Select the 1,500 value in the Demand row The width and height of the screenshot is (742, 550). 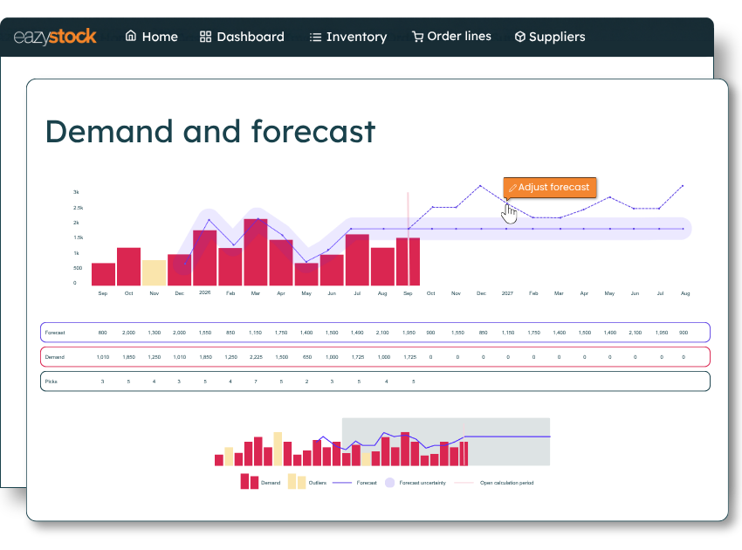tap(282, 357)
